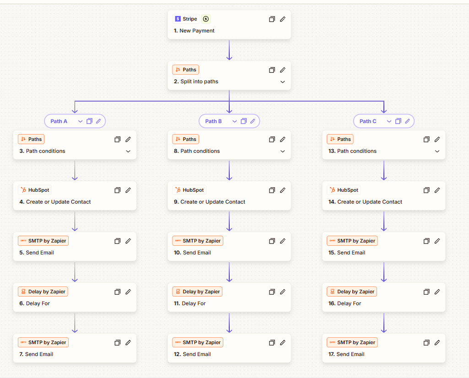
Task: Click the plus icon next to the Stripe label
Action: (205, 19)
